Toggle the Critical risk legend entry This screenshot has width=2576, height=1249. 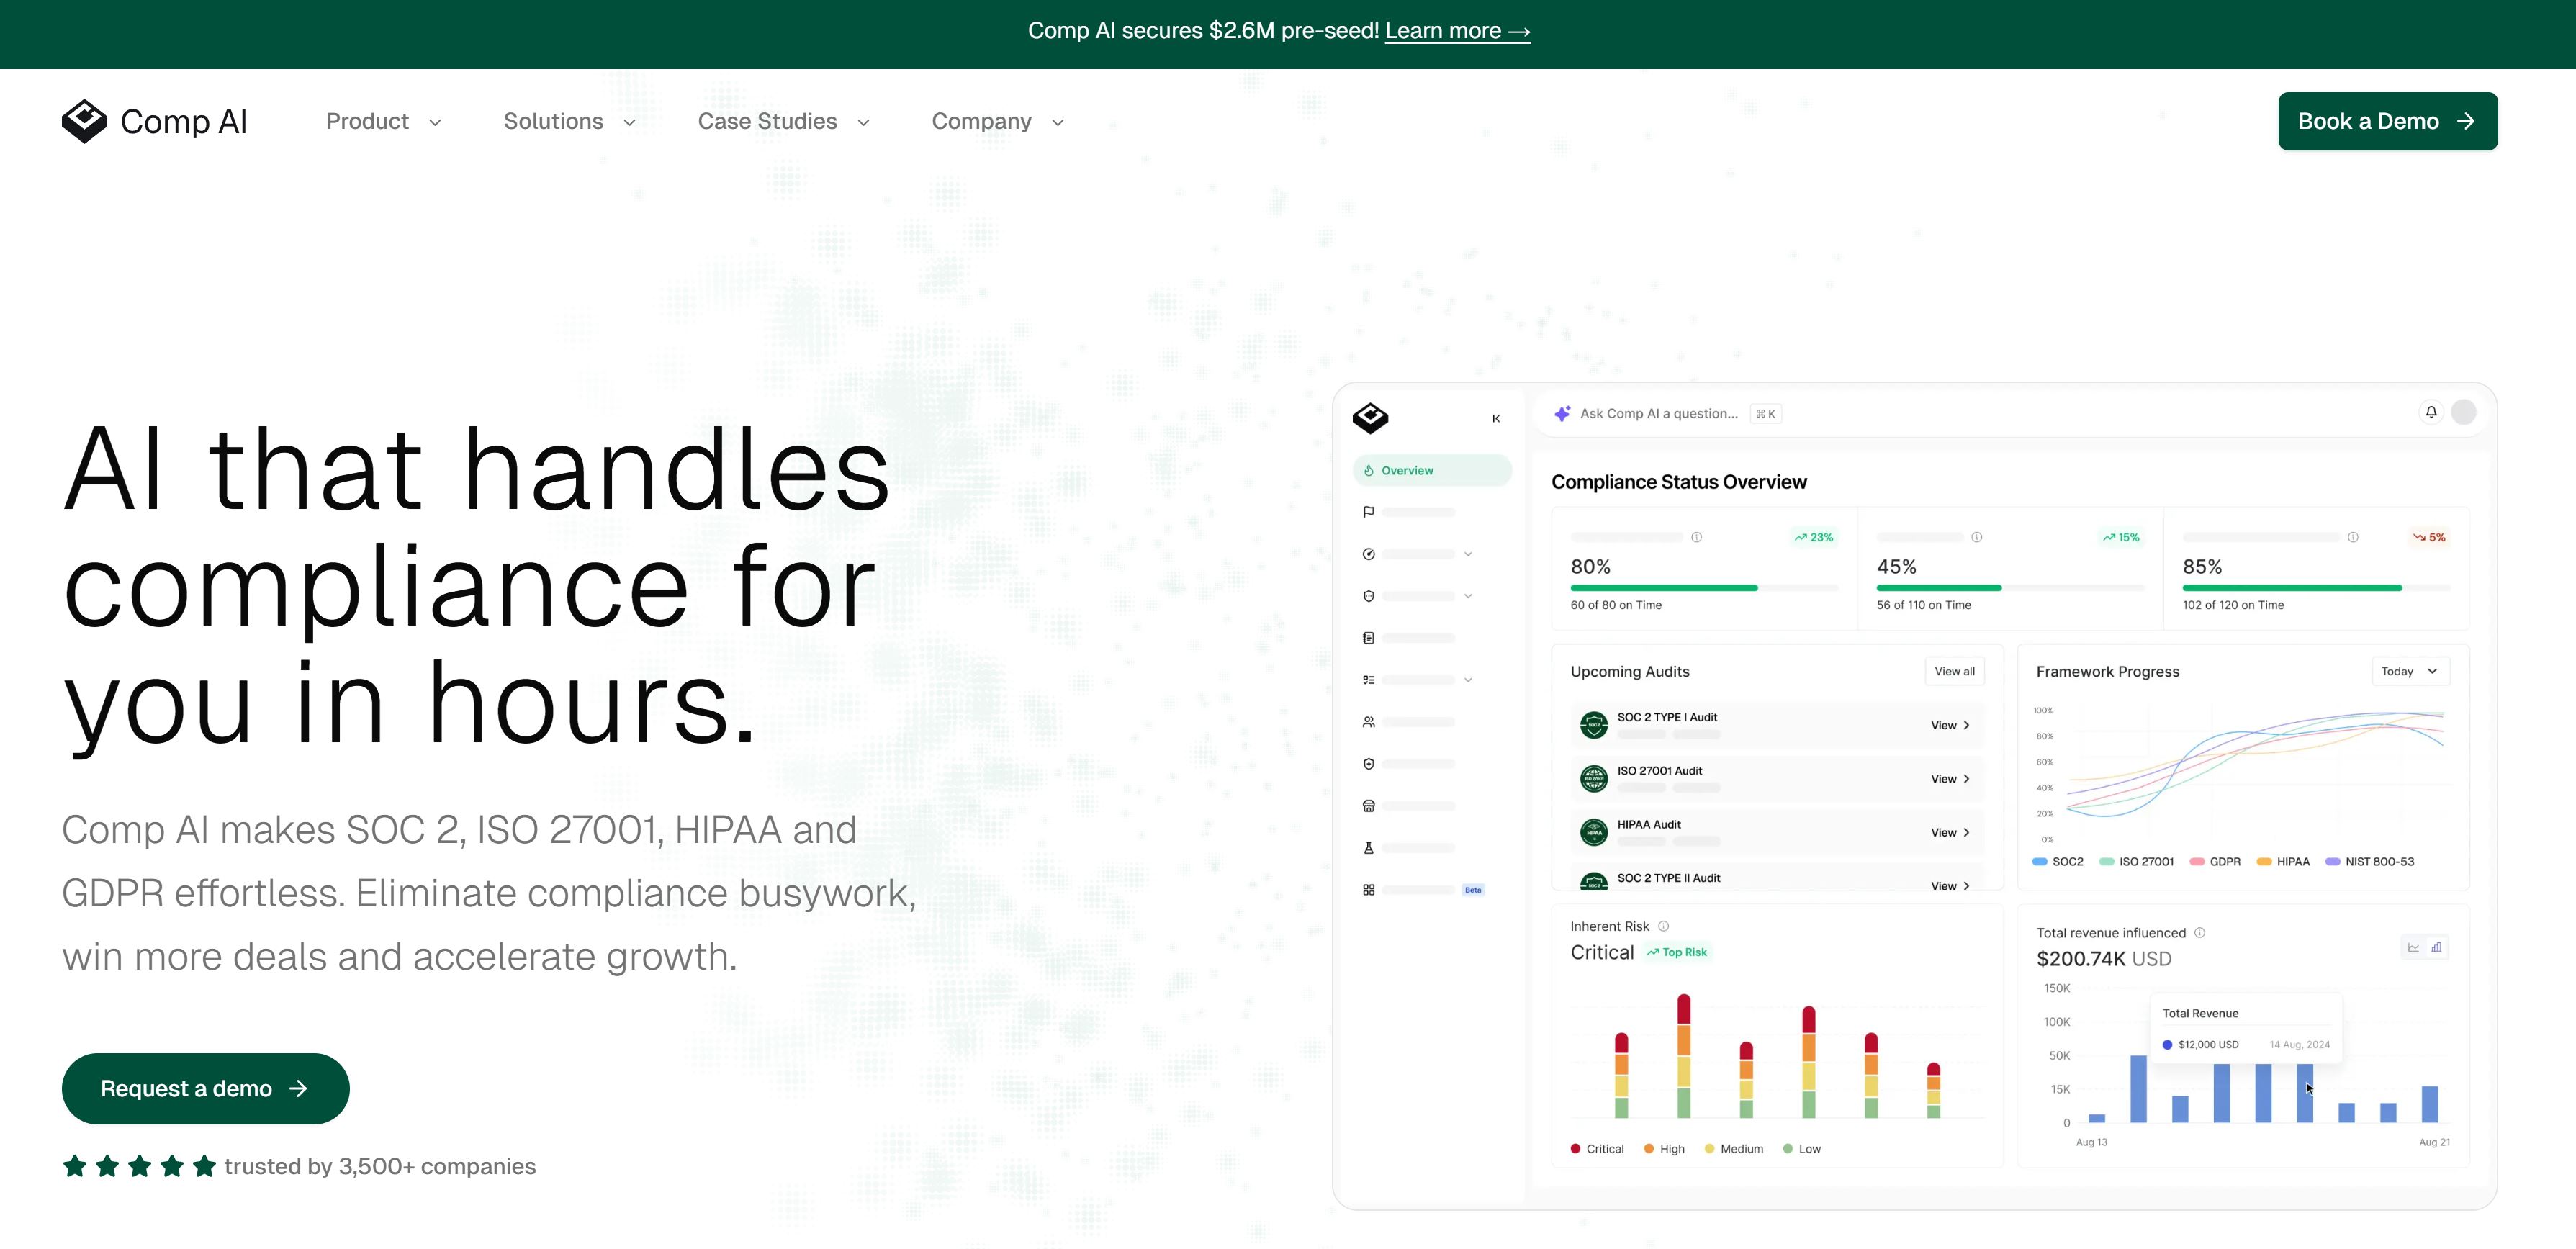[x=1597, y=1149]
